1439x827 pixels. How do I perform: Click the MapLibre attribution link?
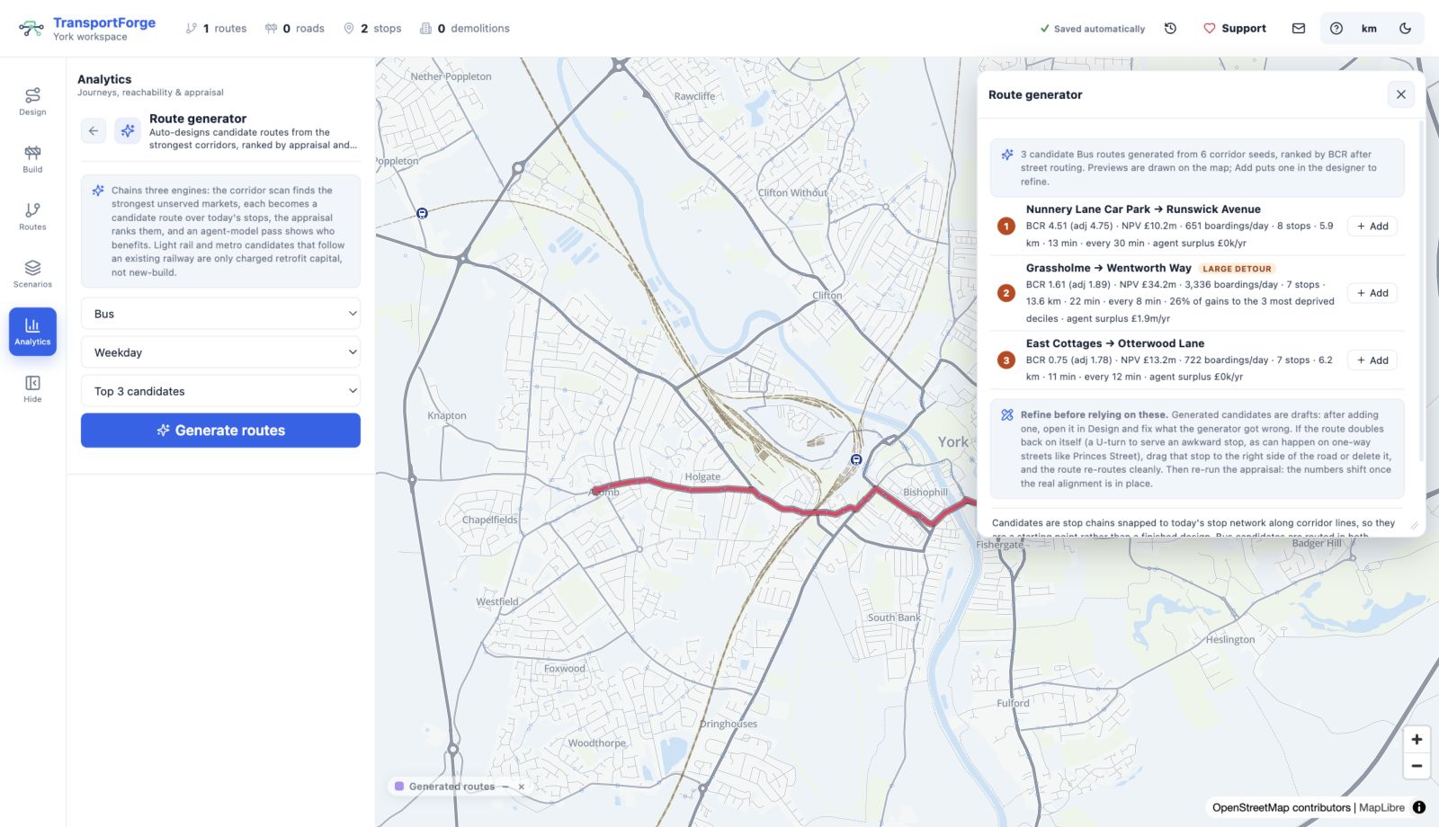point(1381,807)
